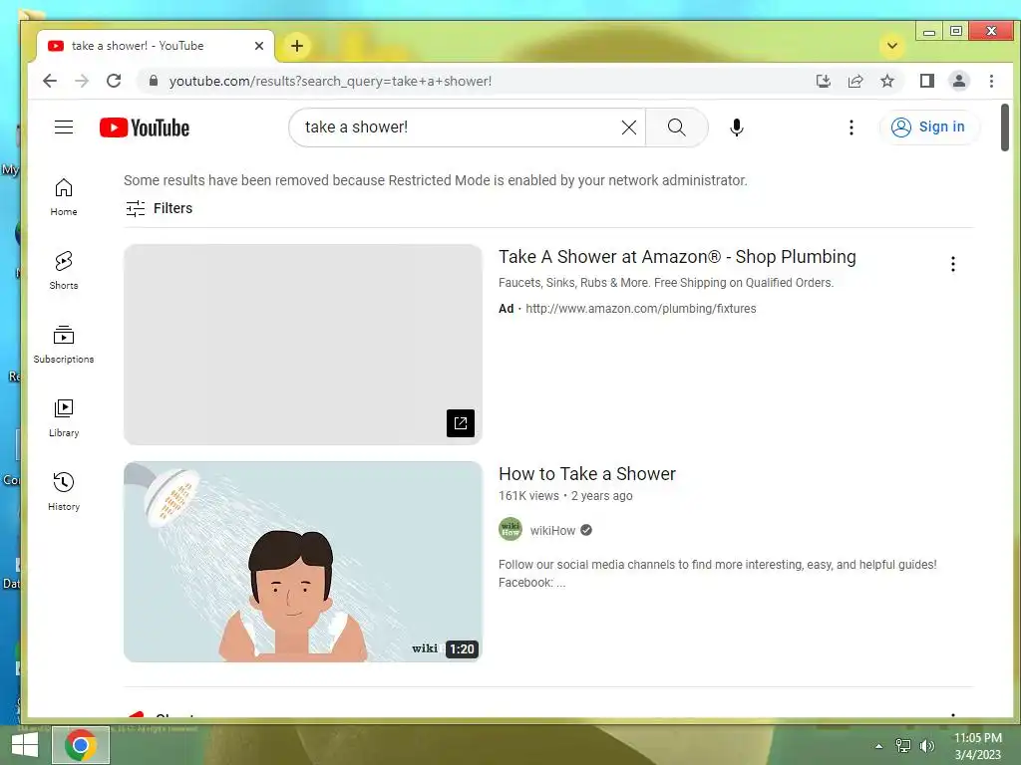Open the YouTube hamburger guide menu
Viewport: 1021px width, 765px height.
coord(64,127)
